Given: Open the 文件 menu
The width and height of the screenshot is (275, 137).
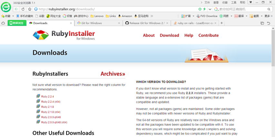Looking at the screenshot, I should (207, 3).
